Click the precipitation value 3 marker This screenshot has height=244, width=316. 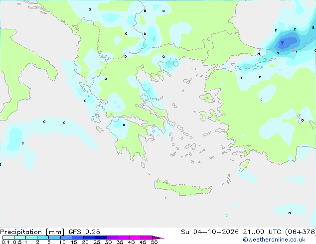click(x=278, y=53)
